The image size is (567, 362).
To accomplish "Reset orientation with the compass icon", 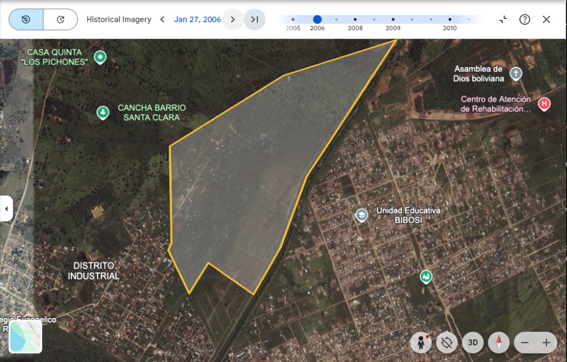I will [x=499, y=343].
